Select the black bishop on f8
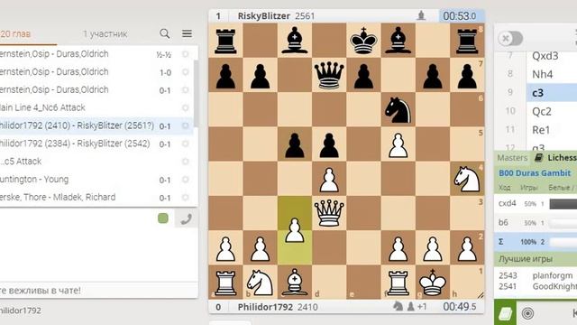This screenshot has height=325, width=577. tap(398, 41)
